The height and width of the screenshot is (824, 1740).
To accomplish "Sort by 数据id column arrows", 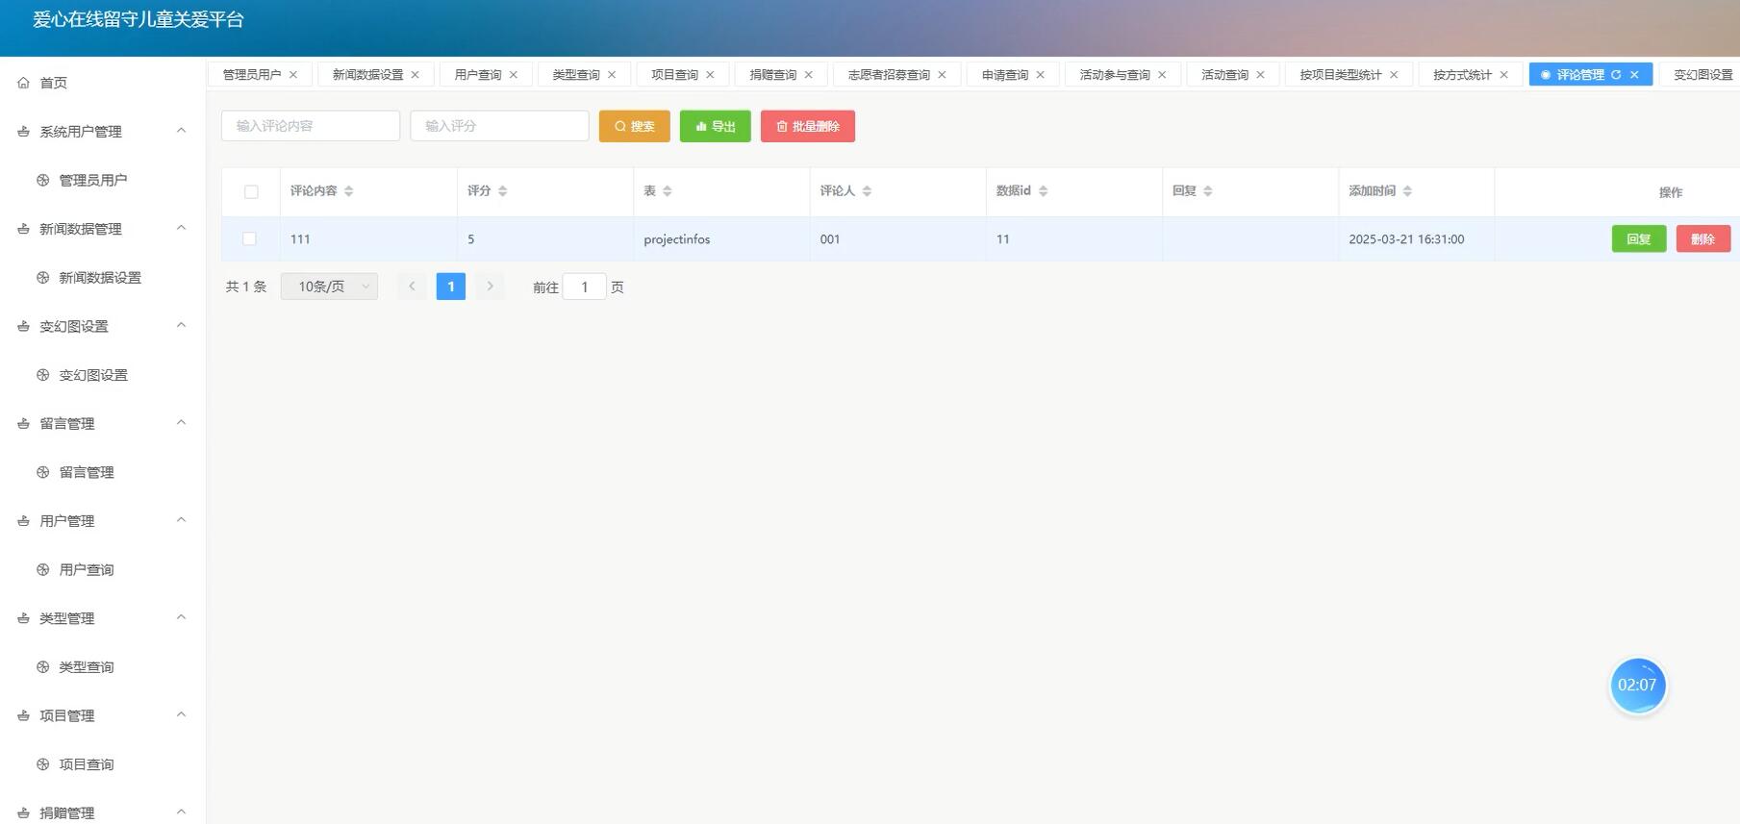I will [x=1044, y=191].
